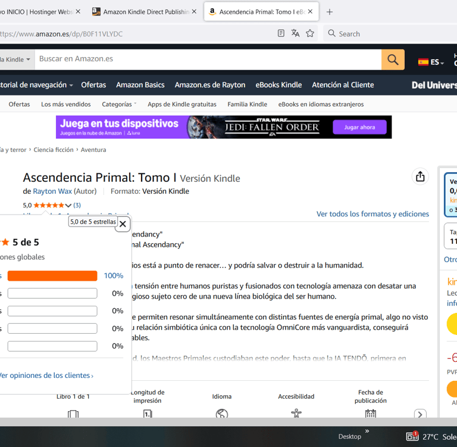Open eBooks Kindle nav item
The width and height of the screenshot is (457, 447).
[278, 85]
